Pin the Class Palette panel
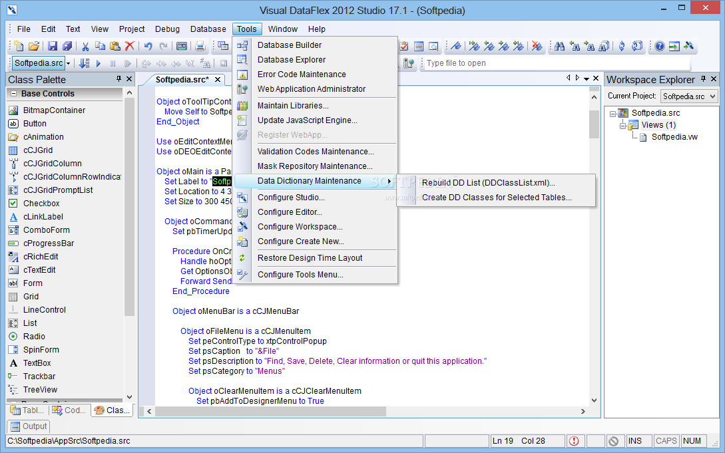Screen dimensions: 725x453 coord(119,79)
